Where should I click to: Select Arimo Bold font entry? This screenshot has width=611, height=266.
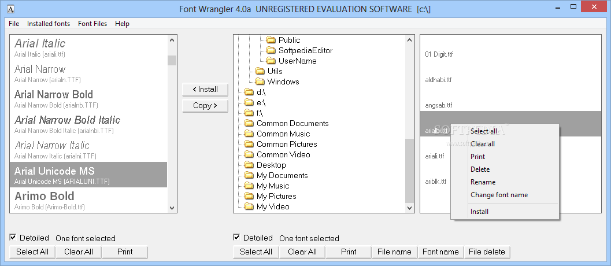(88, 200)
